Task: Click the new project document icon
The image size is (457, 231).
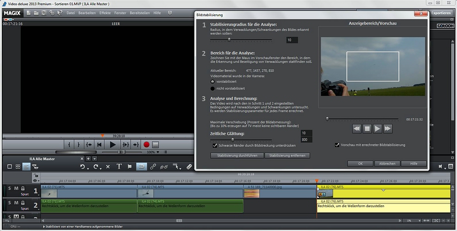Action: (28, 13)
